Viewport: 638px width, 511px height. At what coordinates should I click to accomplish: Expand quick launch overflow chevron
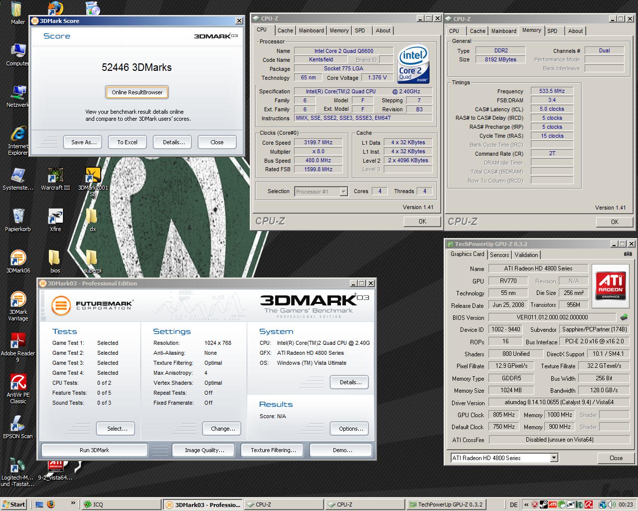click(73, 503)
